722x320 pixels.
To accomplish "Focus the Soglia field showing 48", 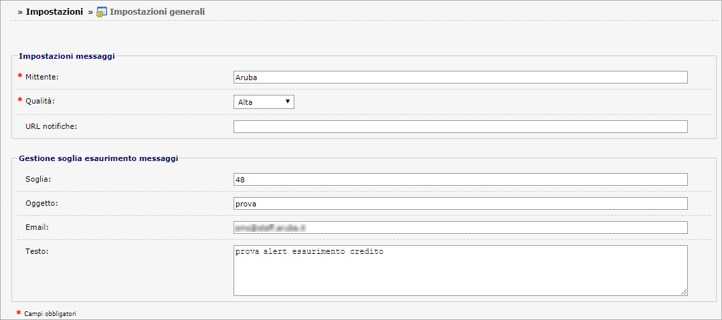I will click(x=460, y=179).
